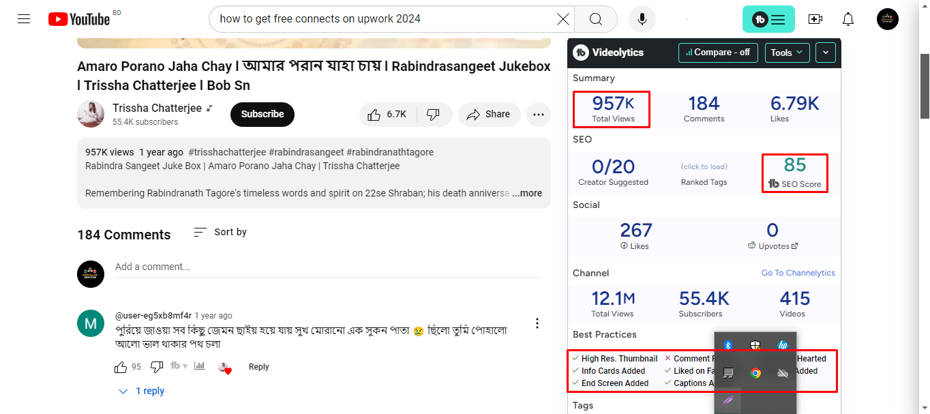Open the video's more actions ellipsis

point(539,115)
